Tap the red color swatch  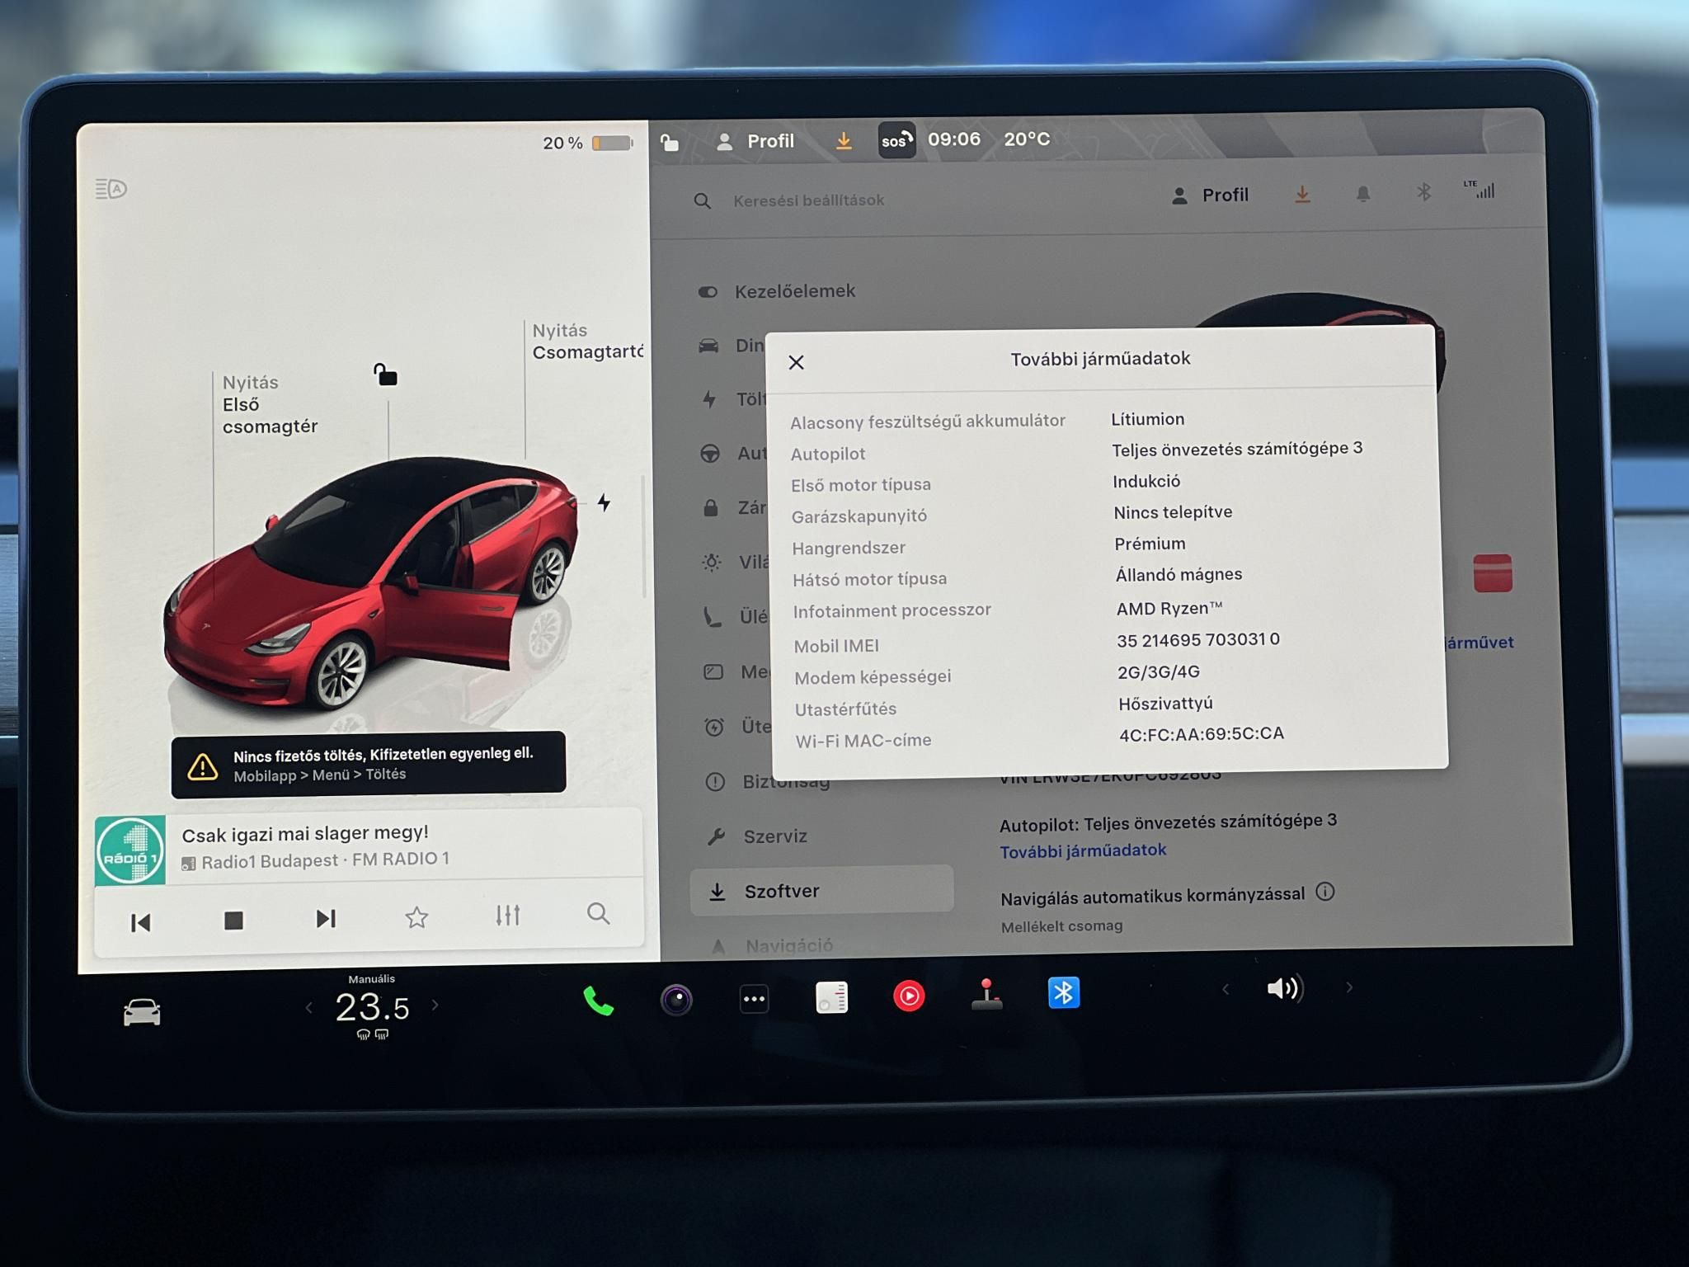point(1493,572)
